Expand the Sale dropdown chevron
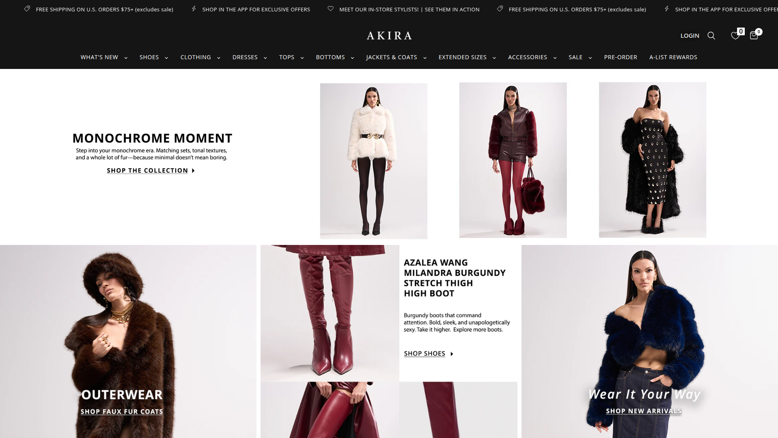778x438 pixels. (x=590, y=58)
